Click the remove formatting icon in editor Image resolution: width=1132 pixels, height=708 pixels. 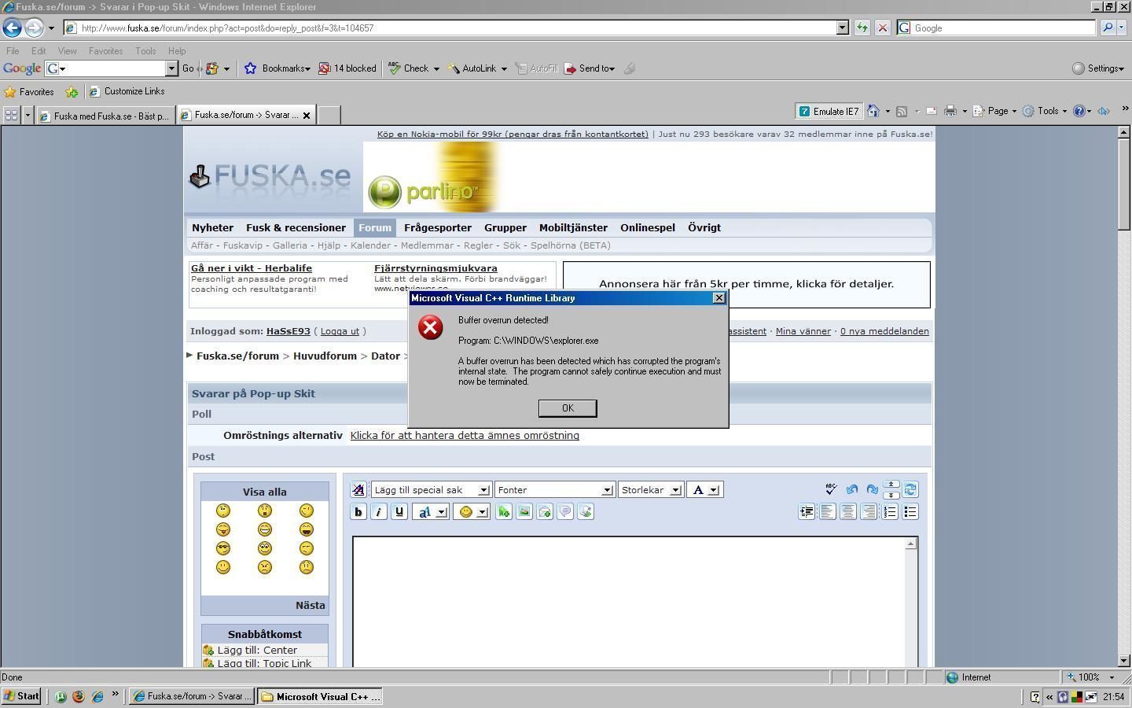358,489
